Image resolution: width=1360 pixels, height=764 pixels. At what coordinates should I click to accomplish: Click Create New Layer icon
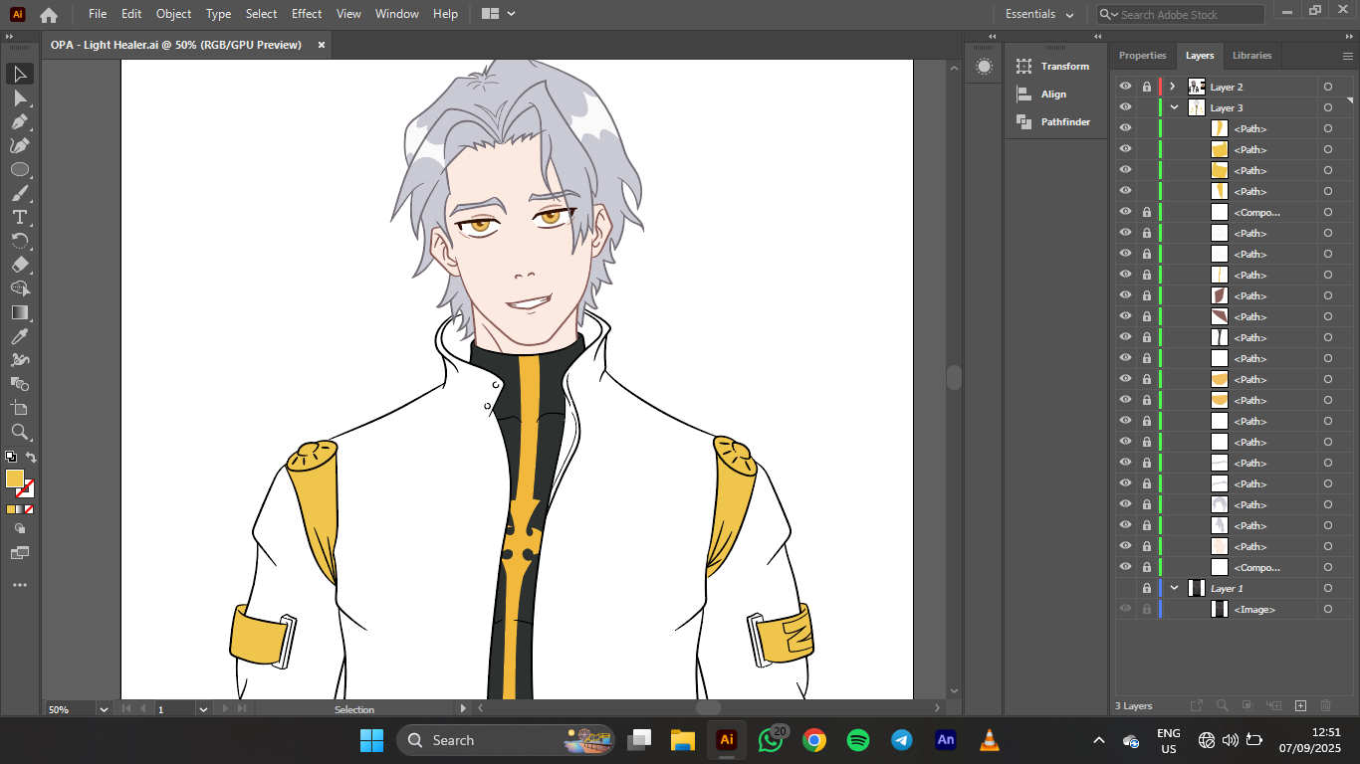[1300, 705]
